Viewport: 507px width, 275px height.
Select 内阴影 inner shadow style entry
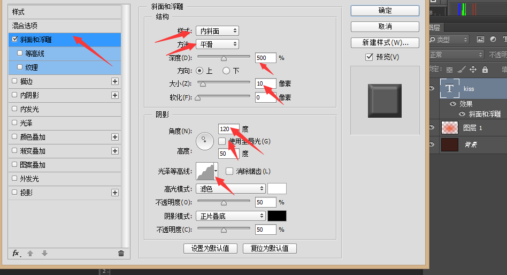(x=29, y=95)
